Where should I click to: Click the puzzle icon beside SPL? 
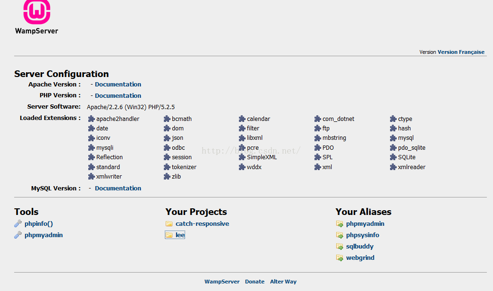pyautogui.click(x=317, y=157)
